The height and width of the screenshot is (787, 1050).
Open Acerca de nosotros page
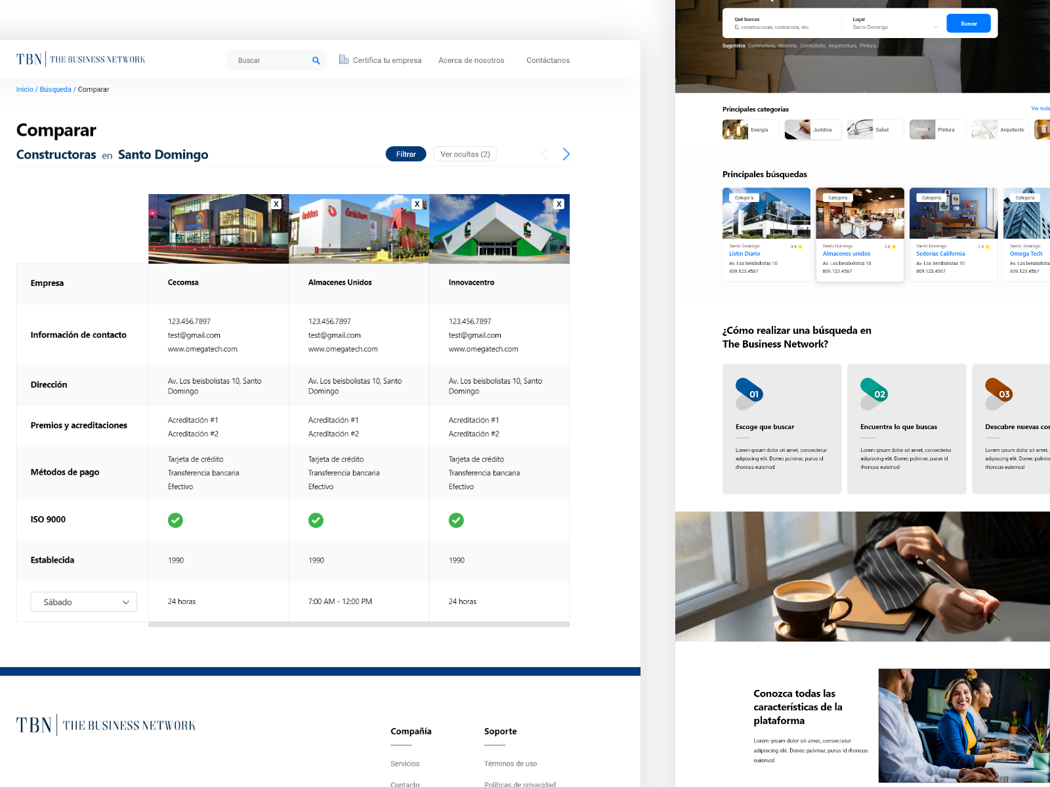471,60
